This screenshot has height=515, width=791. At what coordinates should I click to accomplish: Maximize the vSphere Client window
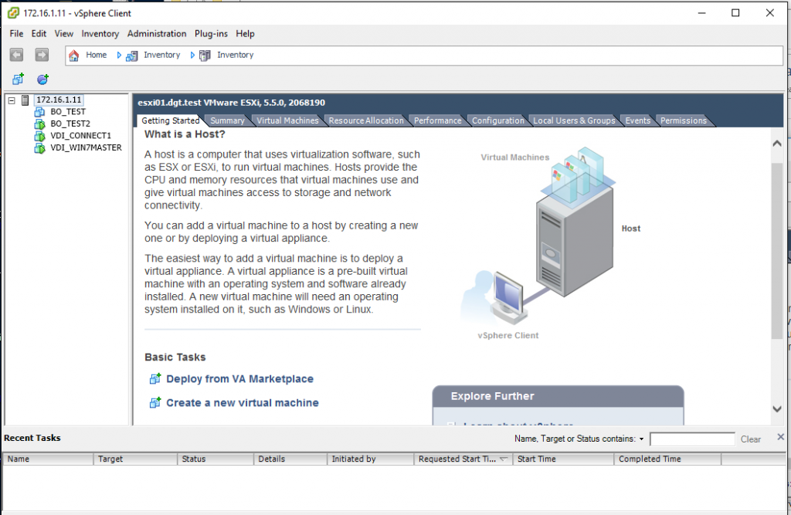click(735, 13)
